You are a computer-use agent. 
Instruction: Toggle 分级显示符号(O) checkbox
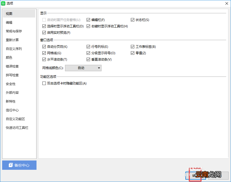[x=88, y=53]
